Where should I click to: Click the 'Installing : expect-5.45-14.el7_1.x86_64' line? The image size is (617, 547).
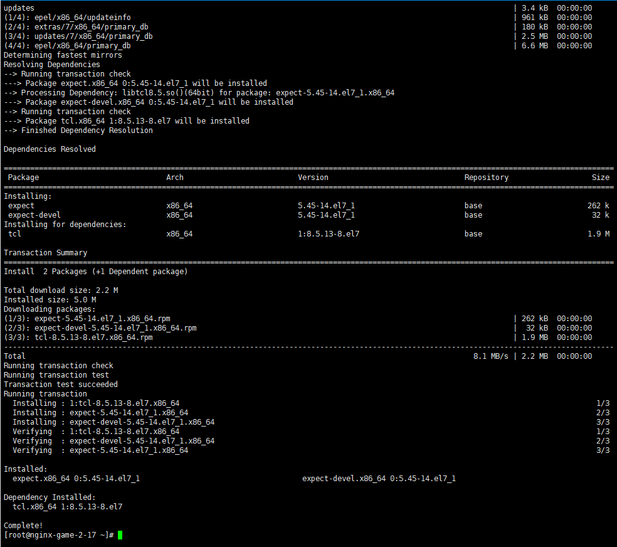100,412
